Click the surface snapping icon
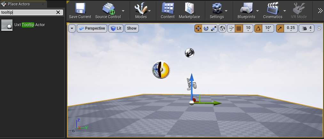 pyautogui.click(x=231, y=28)
